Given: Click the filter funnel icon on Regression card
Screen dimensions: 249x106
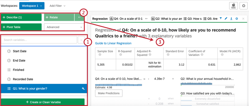Looking at the screenshot, I should click(221, 18).
